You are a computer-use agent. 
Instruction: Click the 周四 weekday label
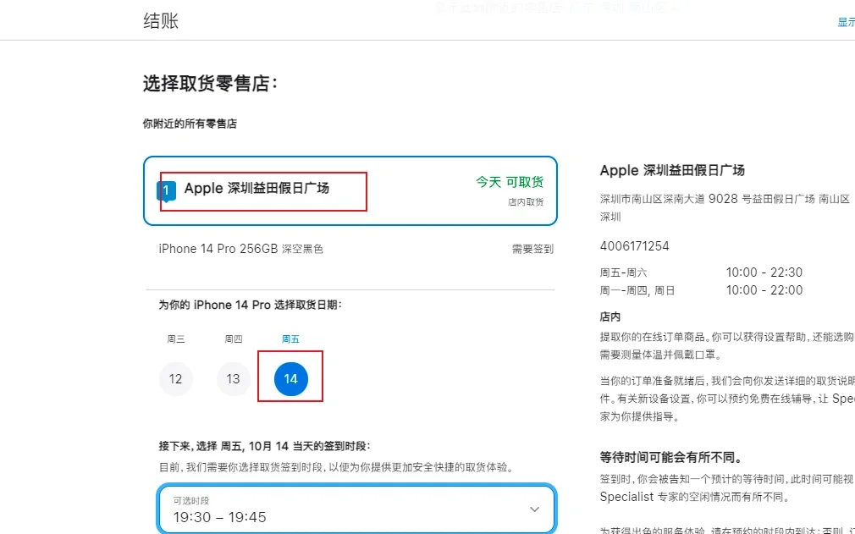coord(234,339)
